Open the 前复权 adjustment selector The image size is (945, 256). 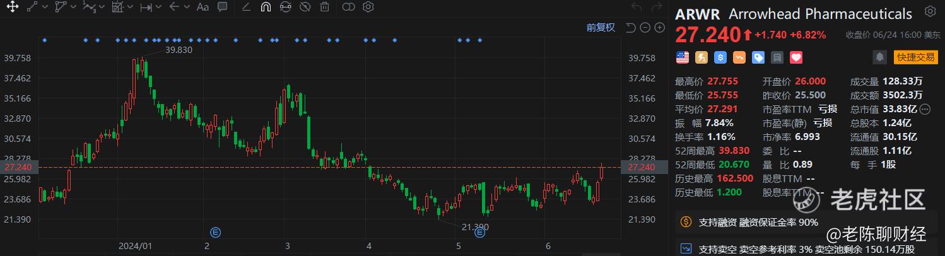[x=601, y=27]
